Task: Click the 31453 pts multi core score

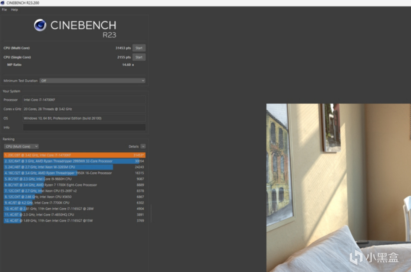Action: coord(123,48)
